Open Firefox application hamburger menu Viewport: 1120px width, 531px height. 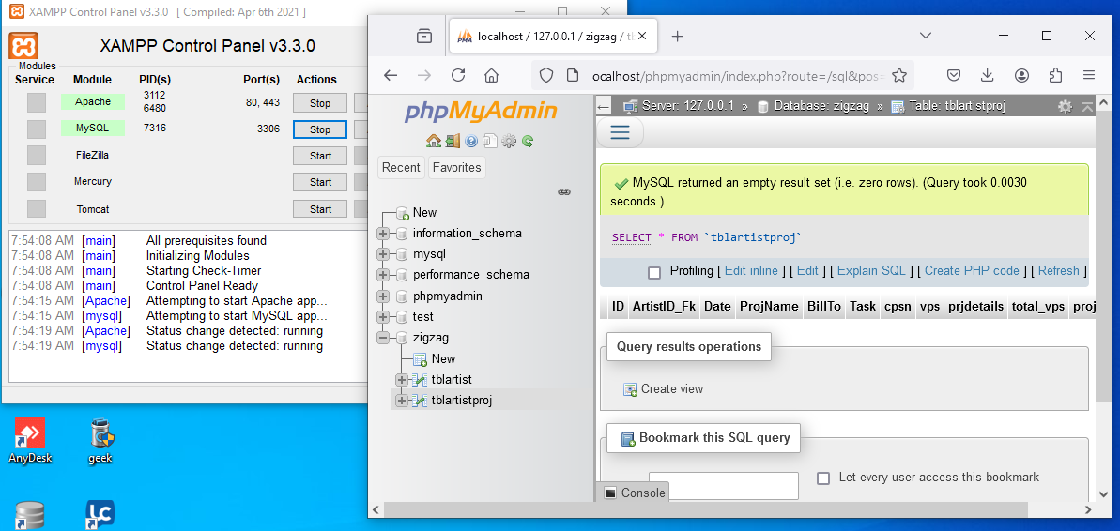click(x=1089, y=76)
